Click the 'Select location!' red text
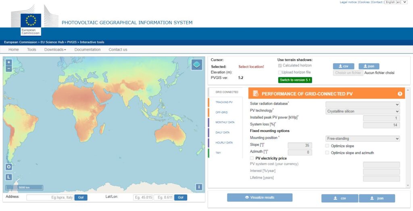 [x=251, y=67]
